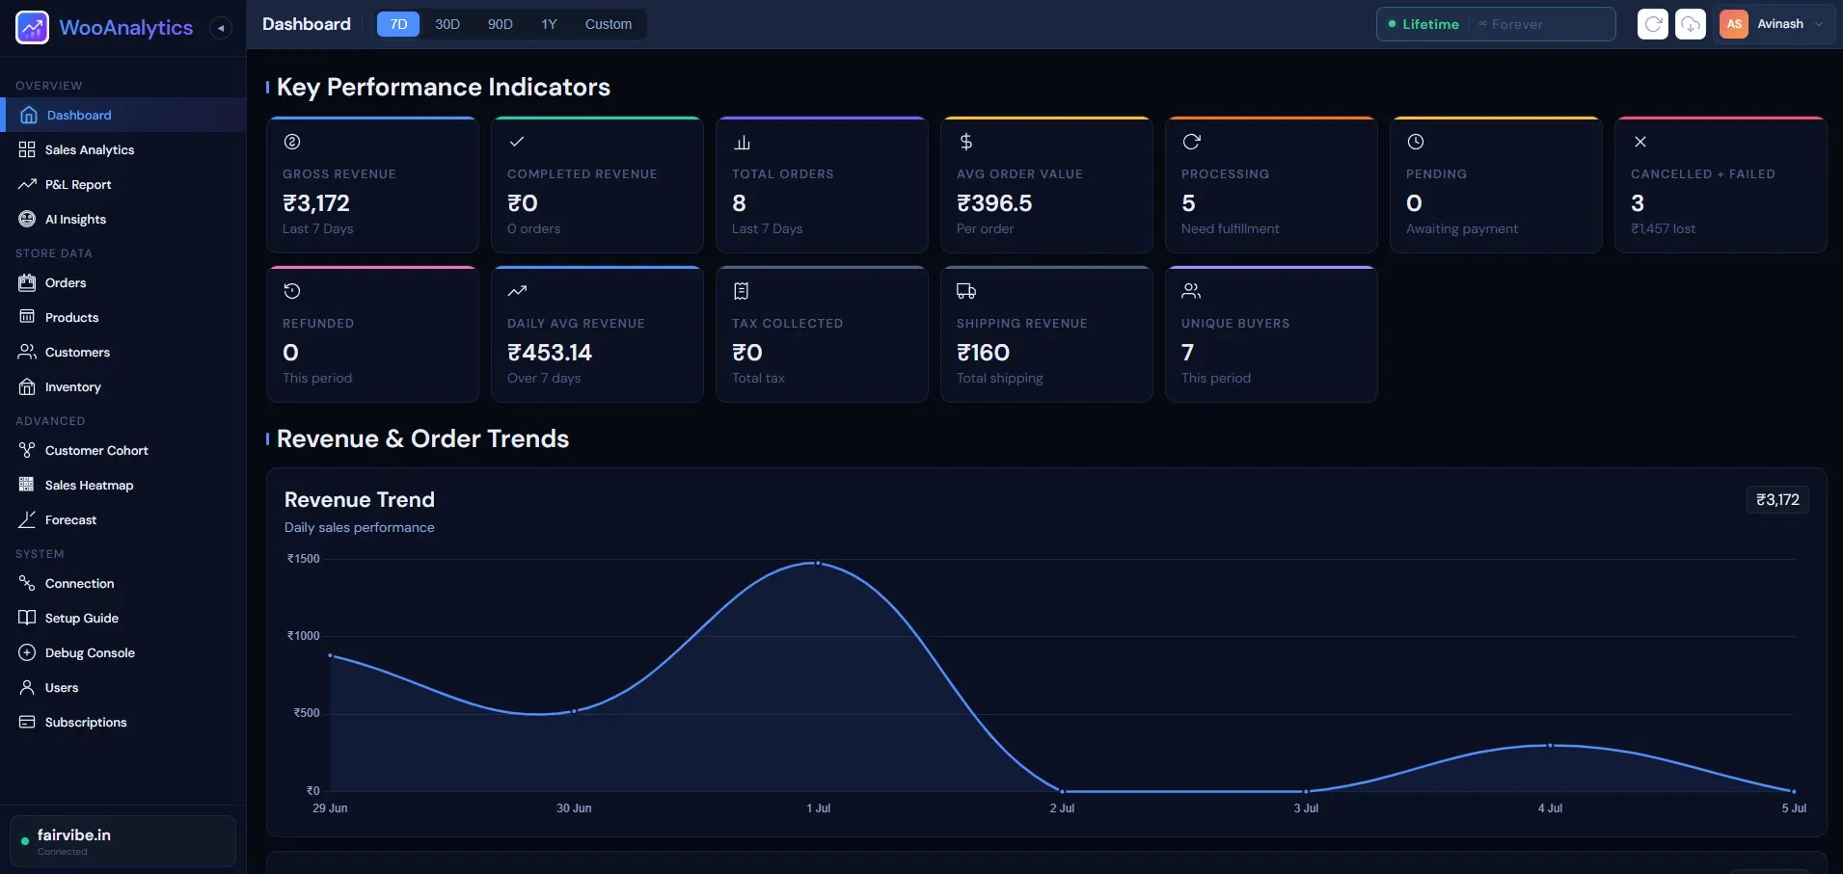Click the Connection plug icon
This screenshot has height=874, width=1843.
pyautogui.click(x=27, y=583)
